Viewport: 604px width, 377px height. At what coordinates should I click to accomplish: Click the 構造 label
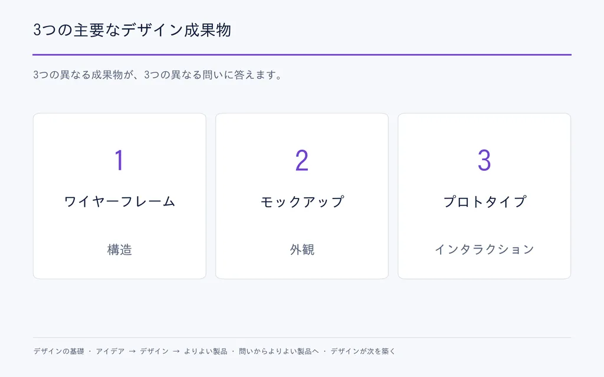[119, 250]
